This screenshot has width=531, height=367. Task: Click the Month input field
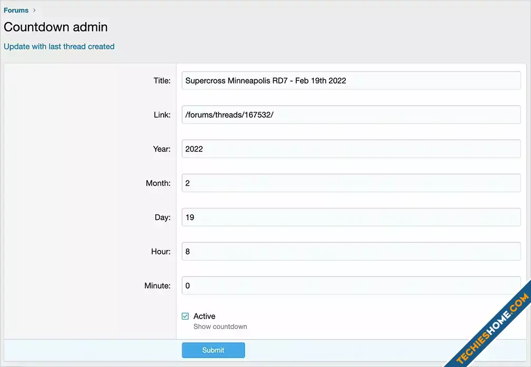tap(351, 183)
